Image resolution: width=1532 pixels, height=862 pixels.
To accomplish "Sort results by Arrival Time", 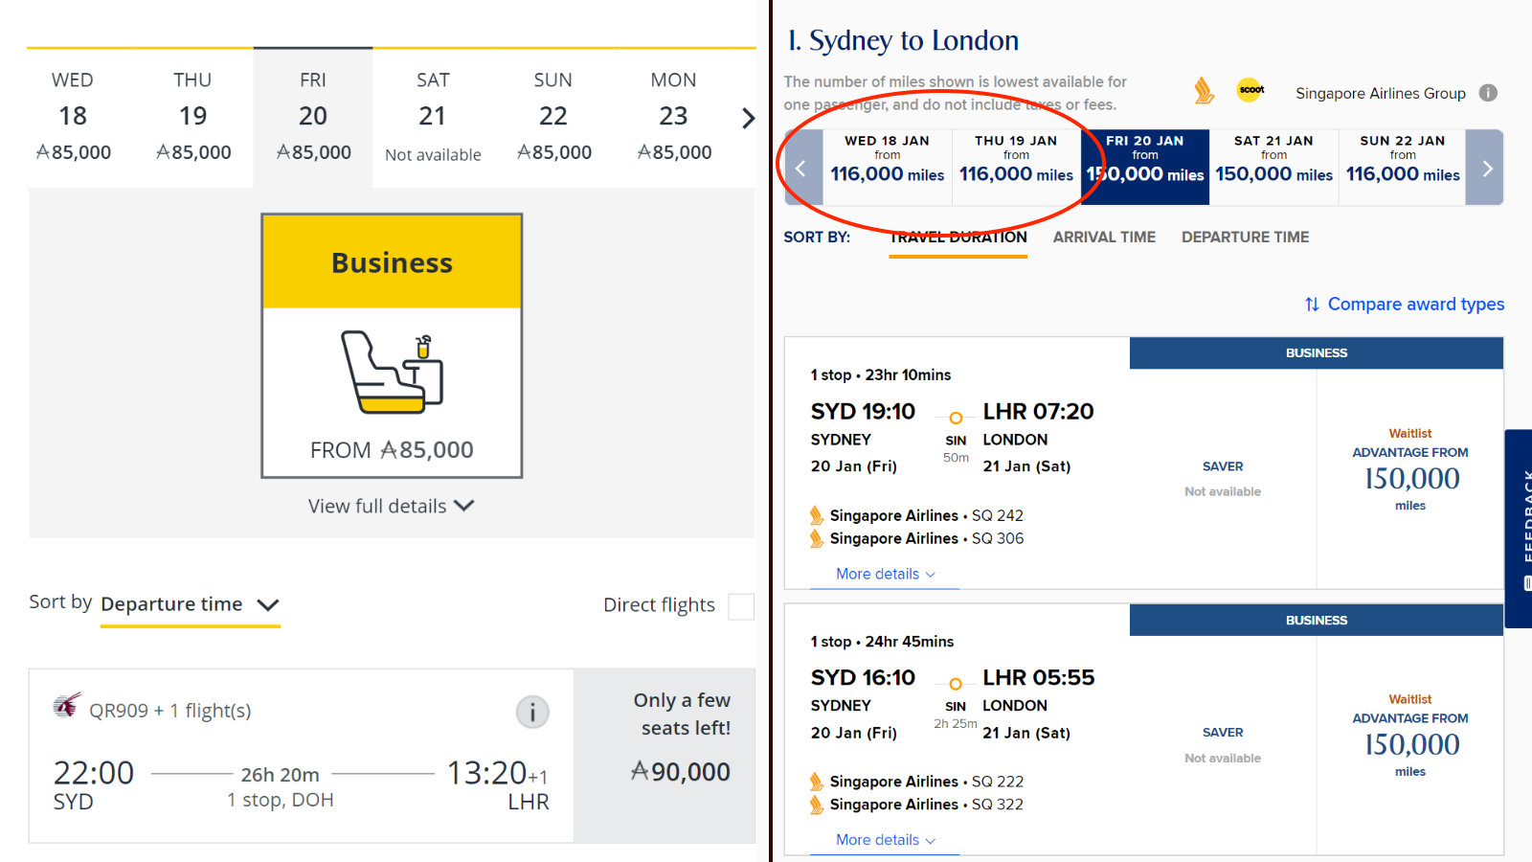I will [x=1104, y=238].
